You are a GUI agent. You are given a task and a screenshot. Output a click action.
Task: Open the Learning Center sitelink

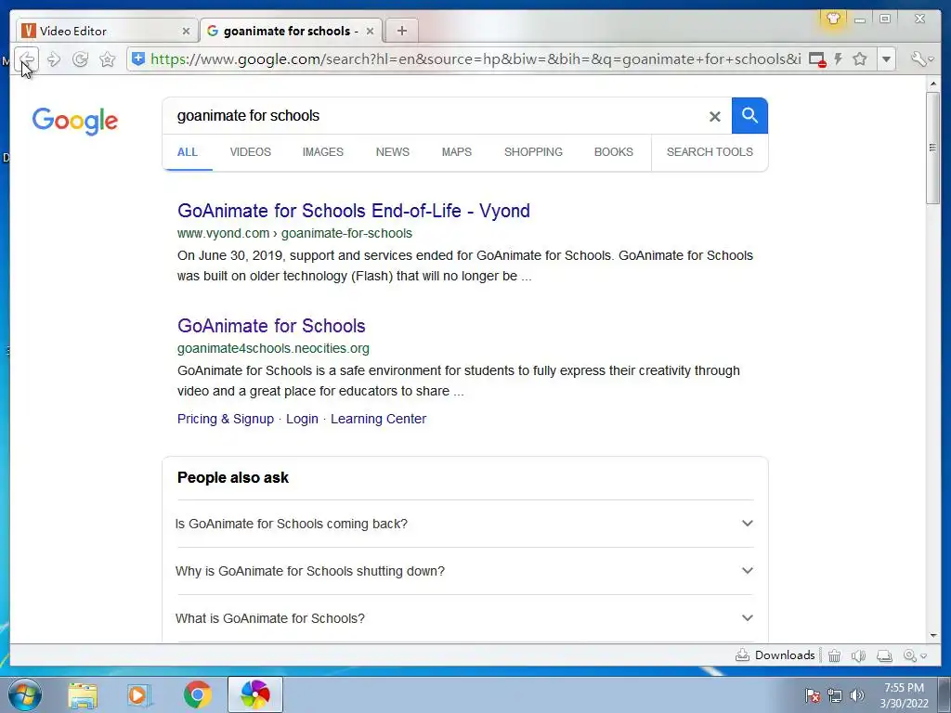[x=379, y=419]
